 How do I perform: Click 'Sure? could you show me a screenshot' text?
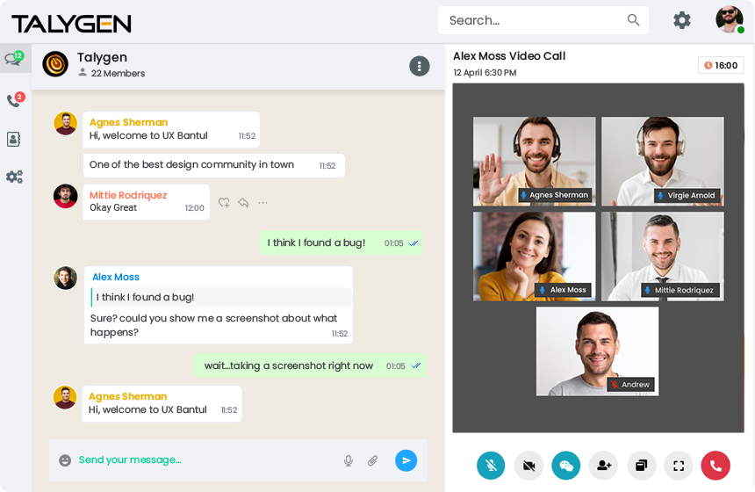click(214, 325)
